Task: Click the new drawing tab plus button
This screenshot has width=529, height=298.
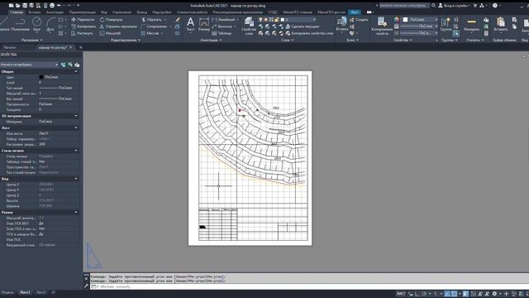Action: point(80,48)
